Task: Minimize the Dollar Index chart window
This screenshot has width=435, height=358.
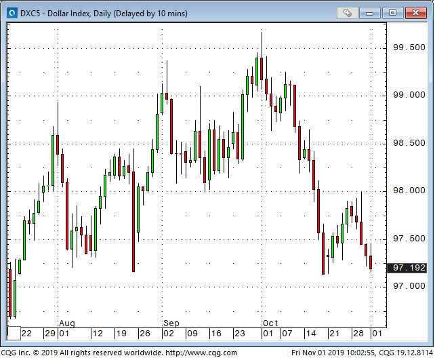Action: click(369, 13)
